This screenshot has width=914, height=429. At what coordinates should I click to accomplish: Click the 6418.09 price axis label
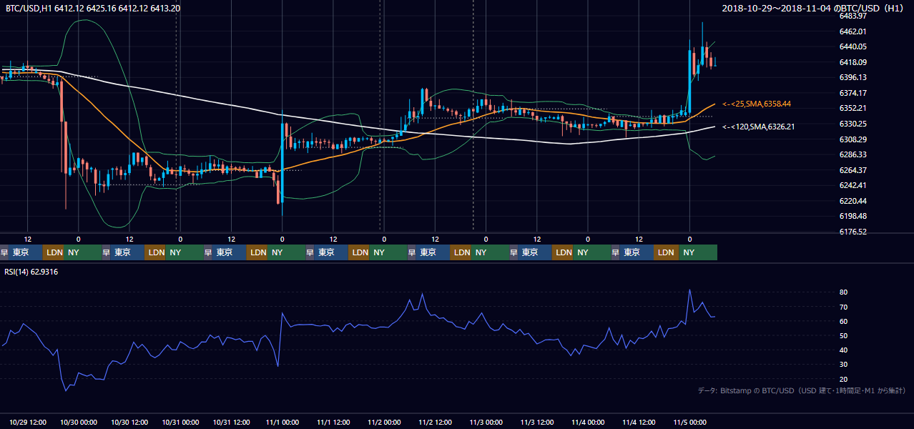point(853,62)
